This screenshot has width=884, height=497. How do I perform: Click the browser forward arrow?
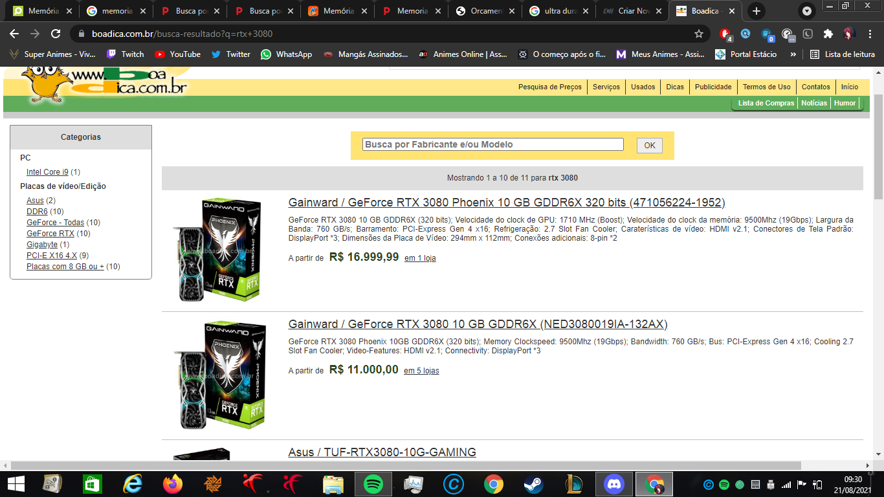pos(35,34)
